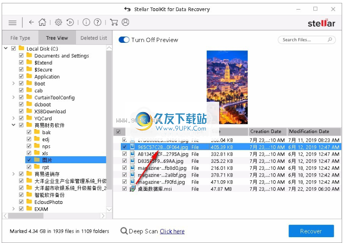345x243 pixels.
Task: Expand the 商易进销存 folder node
Action: [13, 174]
